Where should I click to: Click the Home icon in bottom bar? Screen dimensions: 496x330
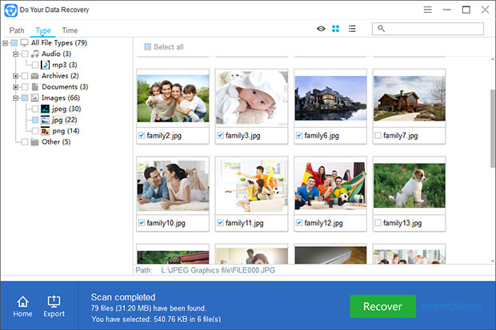pyautogui.click(x=22, y=302)
